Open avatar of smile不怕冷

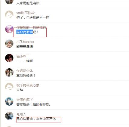pyautogui.click(x=9, y=15)
